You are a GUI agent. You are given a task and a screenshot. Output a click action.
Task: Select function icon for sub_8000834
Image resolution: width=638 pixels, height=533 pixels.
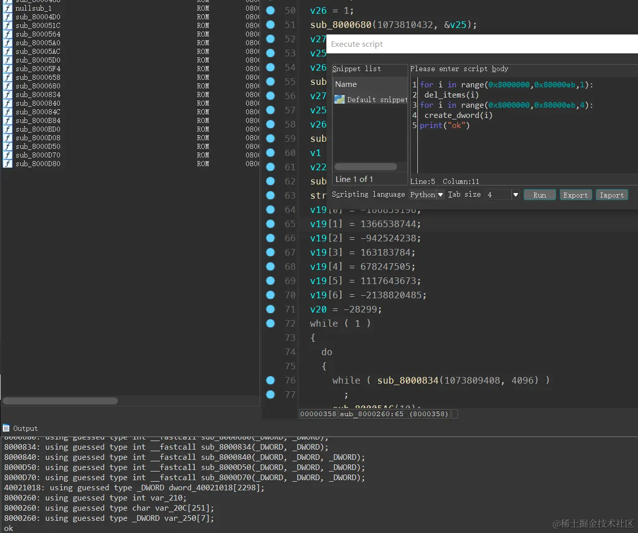(x=8, y=95)
